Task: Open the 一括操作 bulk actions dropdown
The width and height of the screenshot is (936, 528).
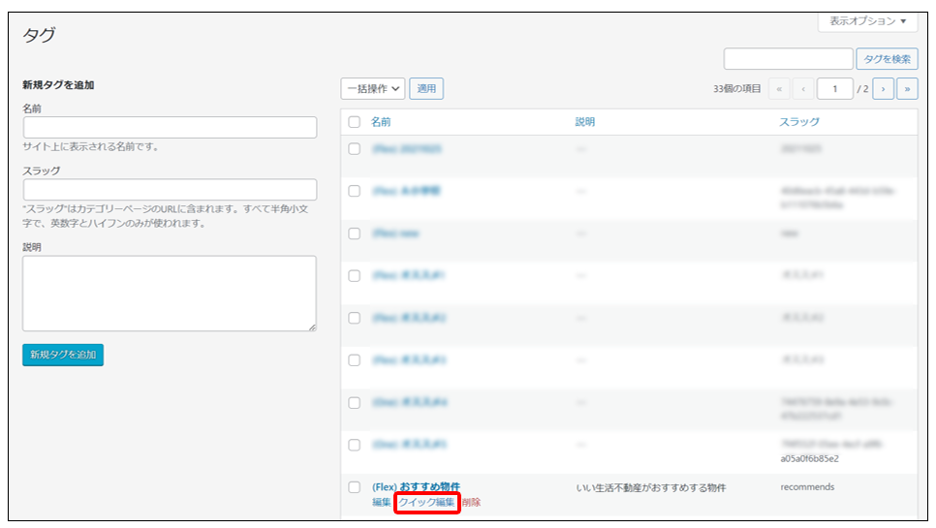Action: [373, 89]
